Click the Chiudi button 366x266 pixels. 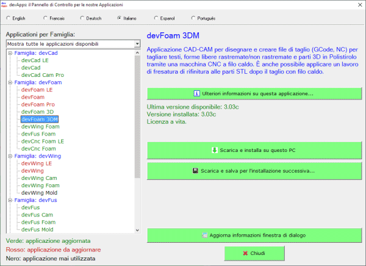pyautogui.click(x=254, y=253)
